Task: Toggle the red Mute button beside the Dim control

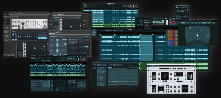Action: coord(171,22)
